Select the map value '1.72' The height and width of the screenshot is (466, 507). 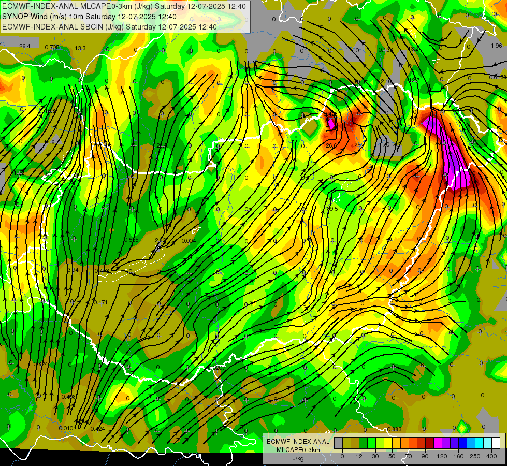[x=19, y=173]
